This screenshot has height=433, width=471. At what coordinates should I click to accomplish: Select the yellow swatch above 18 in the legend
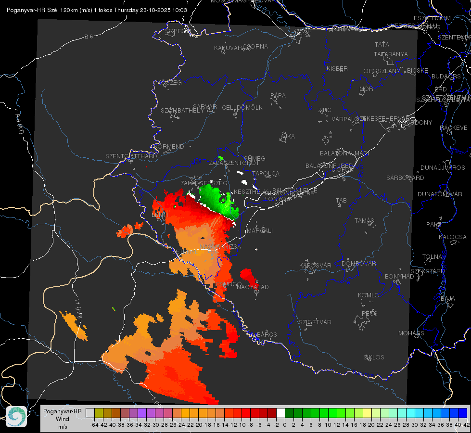368,413
